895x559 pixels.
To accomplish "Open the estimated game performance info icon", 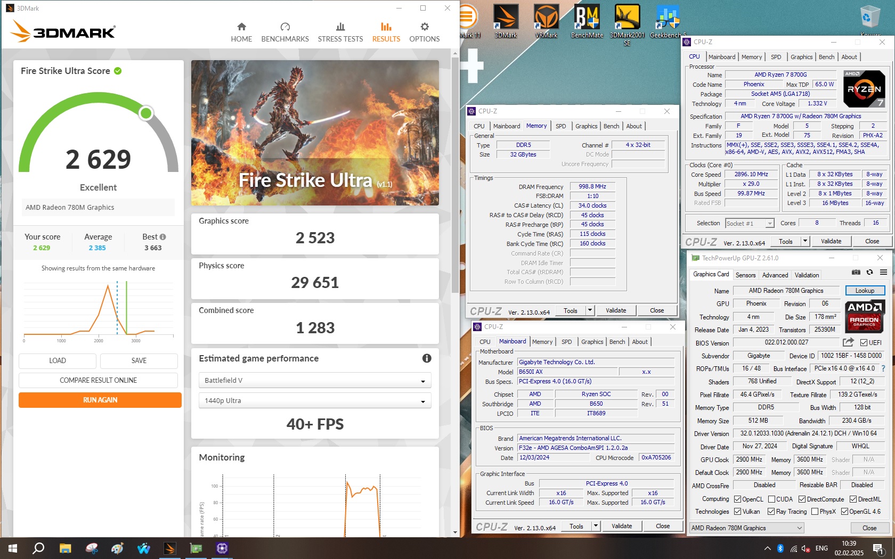I will click(x=427, y=358).
